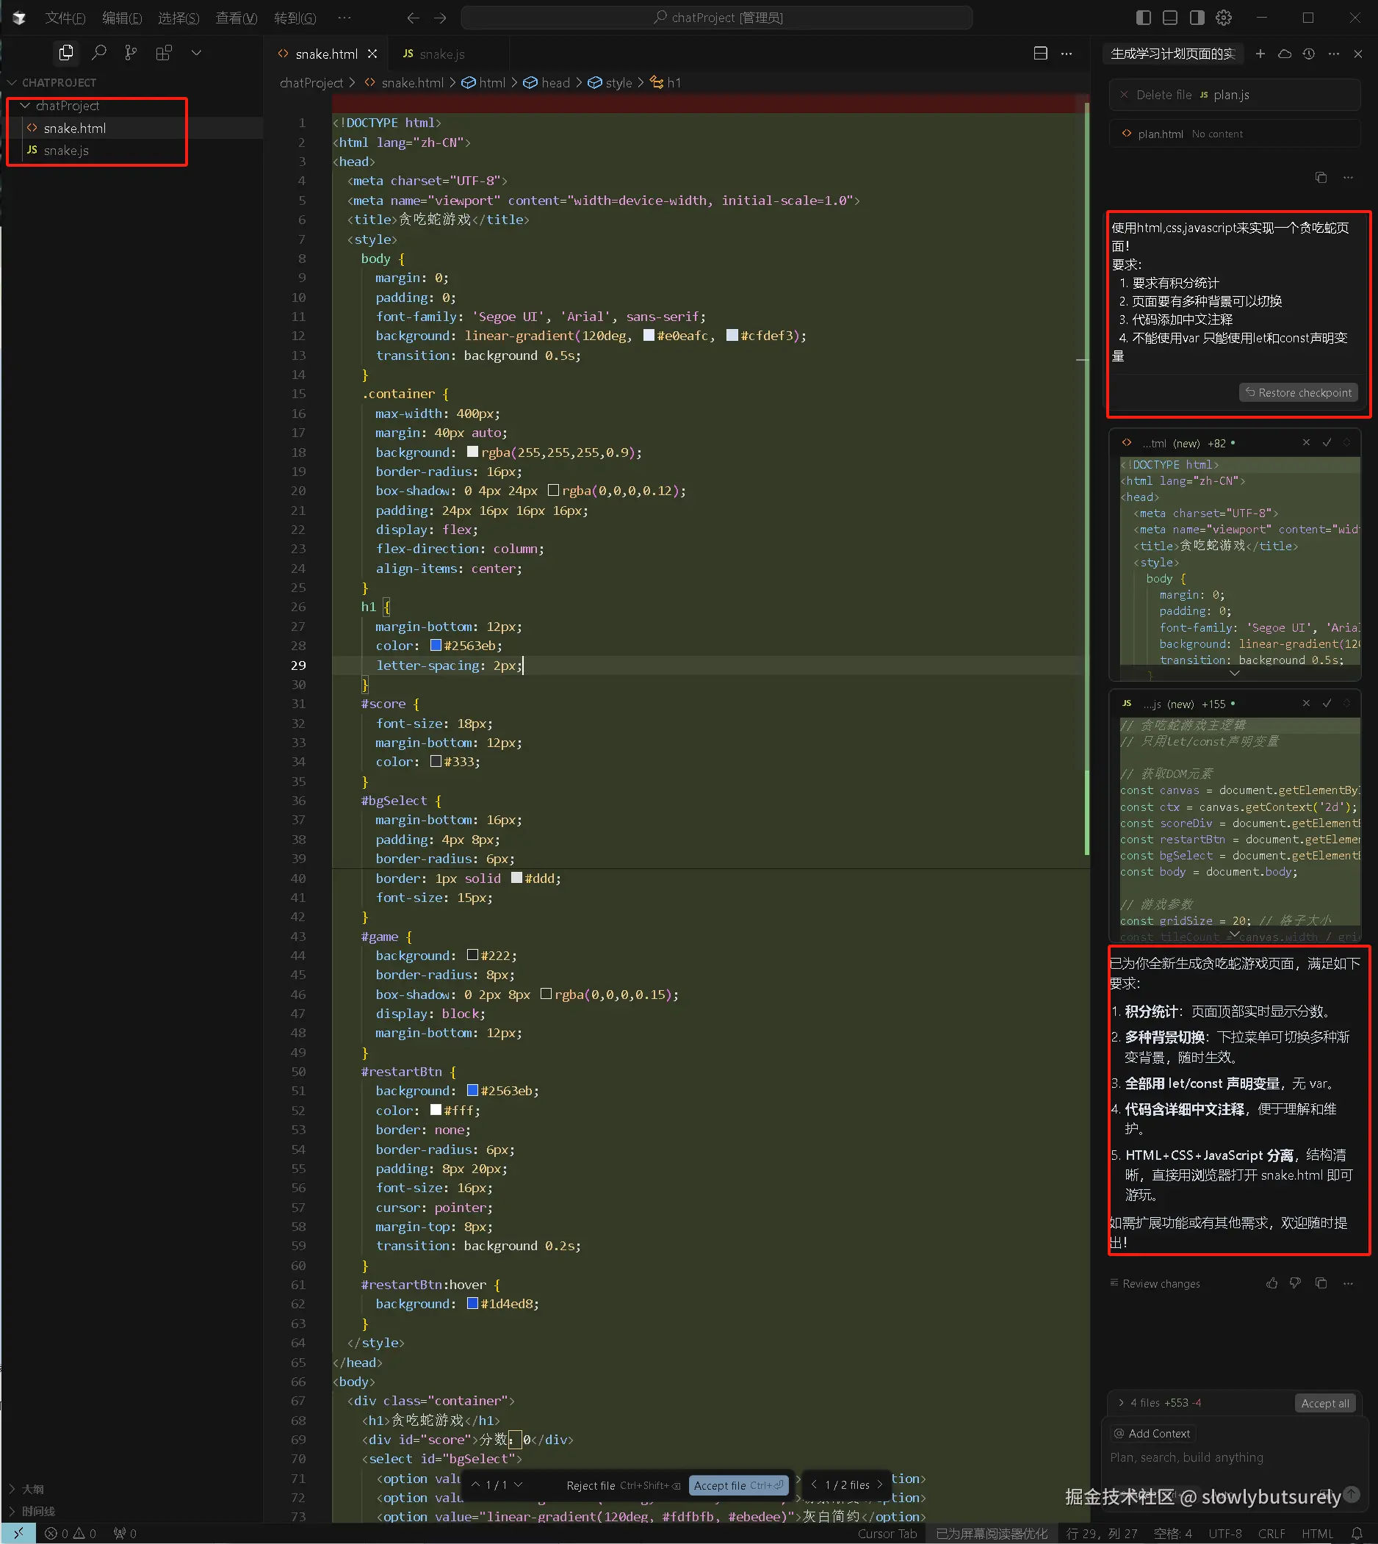Give thumbs down to the AI response
This screenshot has height=1544, width=1378.
pos(1296,1283)
